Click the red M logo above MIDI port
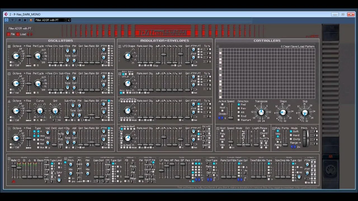This screenshot has height=201, width=358. click(330, 157)
